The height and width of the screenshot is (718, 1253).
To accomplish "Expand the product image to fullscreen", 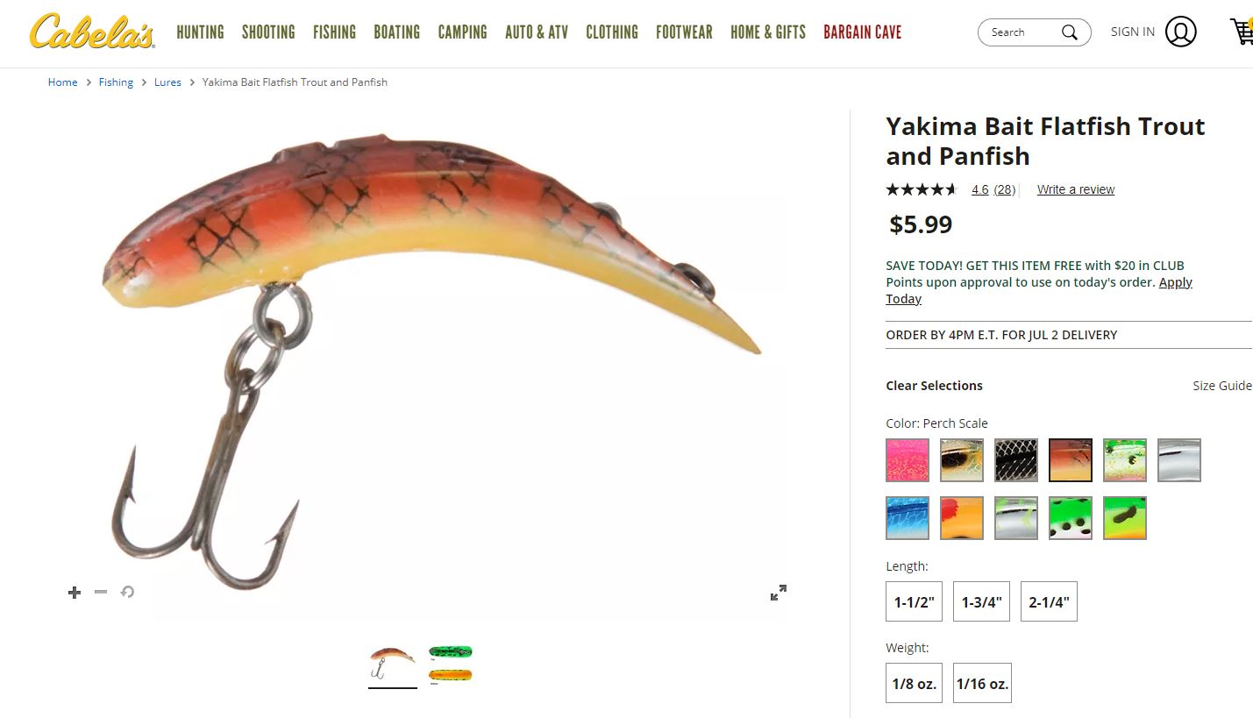I will [778, 593].
